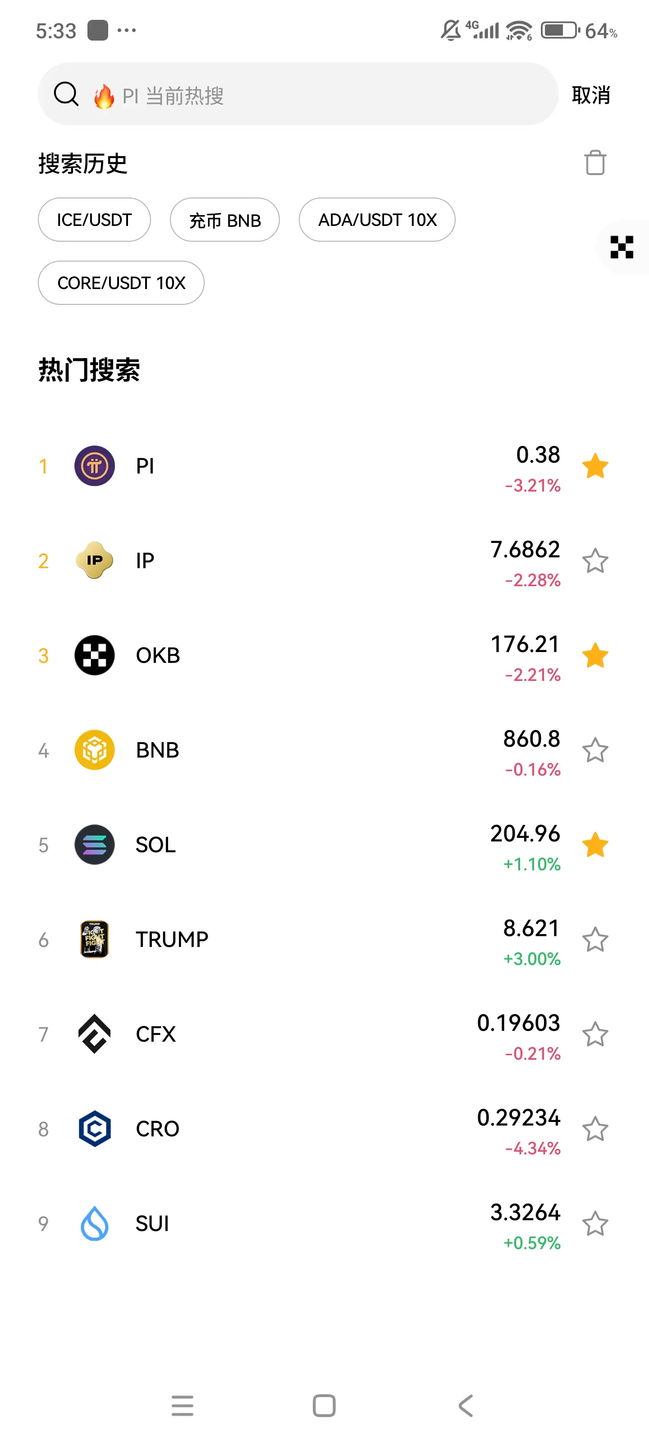Open the BNB coin logo

pyautogui.click(x=95, y=750)
